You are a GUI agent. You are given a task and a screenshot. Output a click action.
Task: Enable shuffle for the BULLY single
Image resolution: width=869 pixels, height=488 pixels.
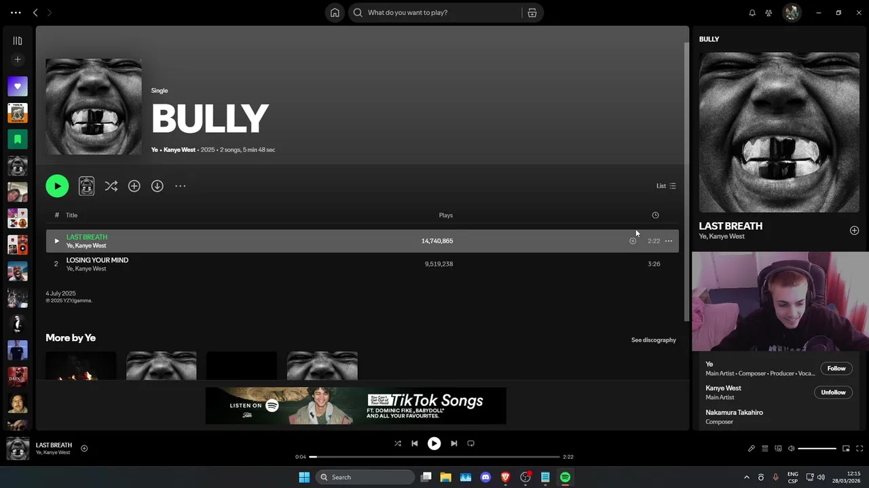pyautogui.click(x=111, y=186)
